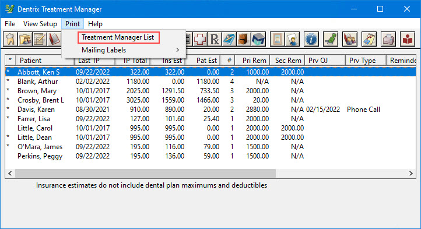This screenshot has height=229, width=421.
Task: Select patient row Little, Dean
Action: point(210,138)
